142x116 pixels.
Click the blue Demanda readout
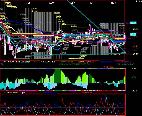(50, 93)
